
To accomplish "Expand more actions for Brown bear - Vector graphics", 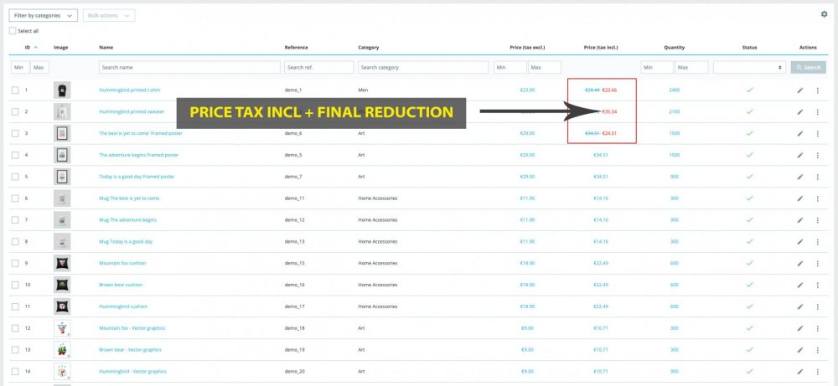I will [817, 350].
